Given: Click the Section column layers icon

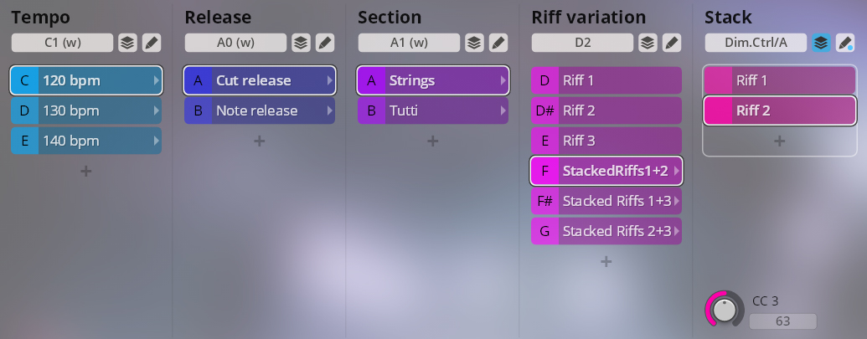Looking at the screenshot, I should [473, 43].
